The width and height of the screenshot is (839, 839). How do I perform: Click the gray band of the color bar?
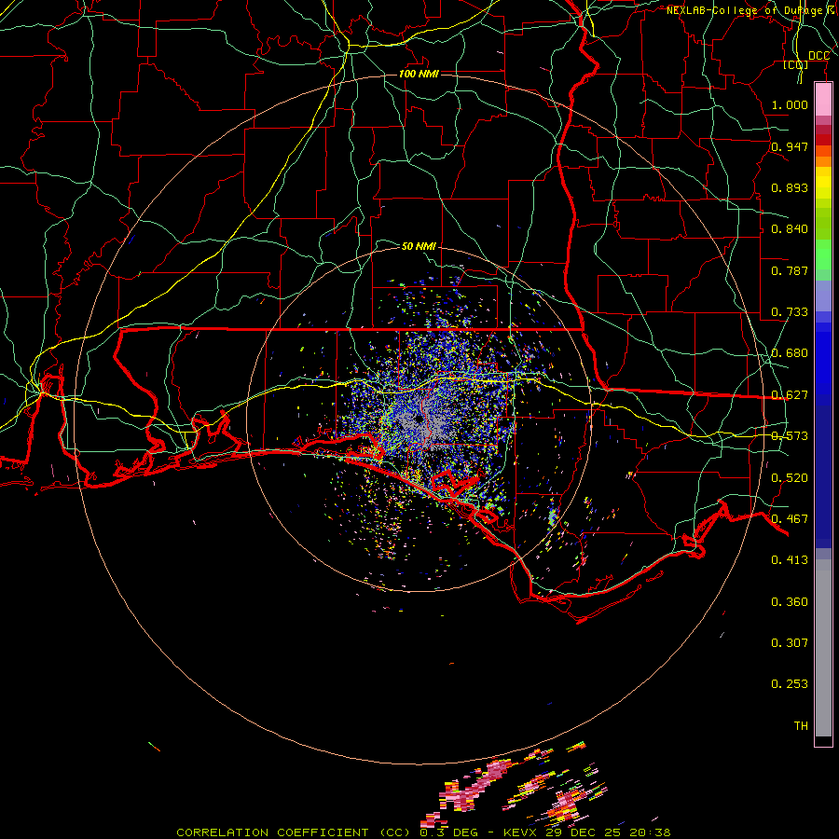(x=823, y=648)
